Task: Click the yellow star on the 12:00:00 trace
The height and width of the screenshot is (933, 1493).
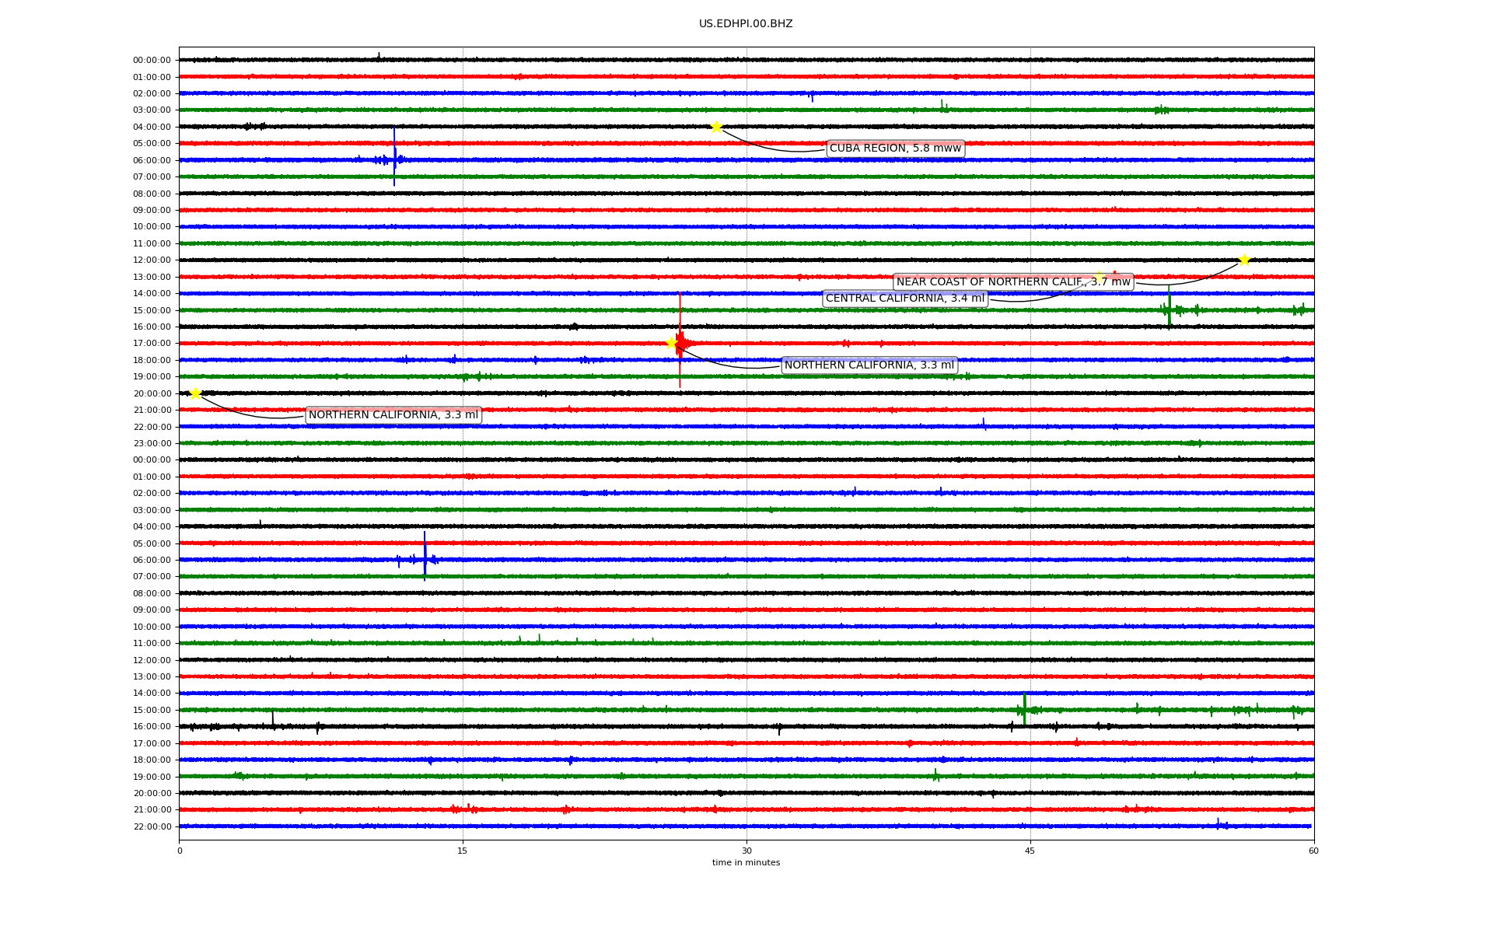Action: [1244, 260]
